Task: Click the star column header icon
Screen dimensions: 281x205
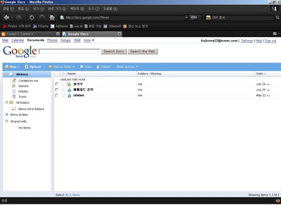Action: pos(63,74)
